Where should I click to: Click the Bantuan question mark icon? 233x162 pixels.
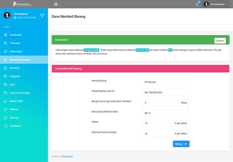click(x=5, y=118)
